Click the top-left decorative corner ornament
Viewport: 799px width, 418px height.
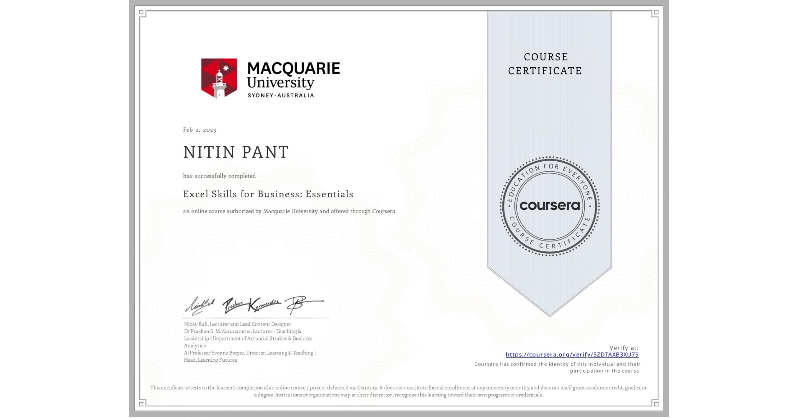[x=142, y=14]
